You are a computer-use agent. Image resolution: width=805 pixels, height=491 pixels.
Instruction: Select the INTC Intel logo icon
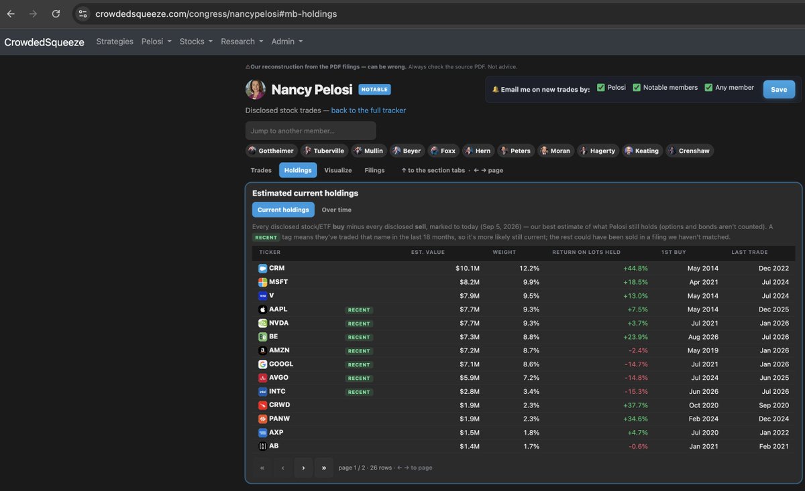click(262, 391)
